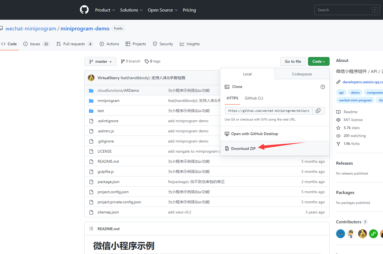This screenshot has width=383, height=254.
Task: Open the gulpfile.js file
Action: tap(106, 172)
